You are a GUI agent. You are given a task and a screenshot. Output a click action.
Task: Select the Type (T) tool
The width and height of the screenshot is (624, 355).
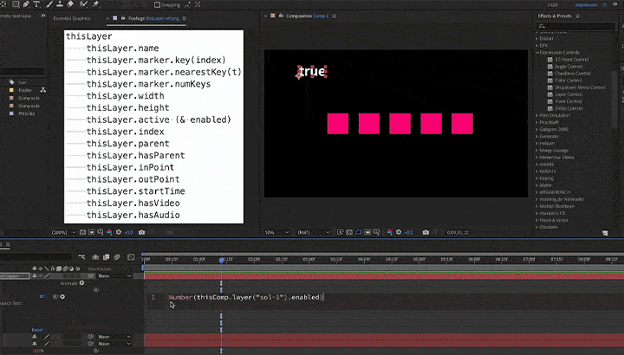(36, 4)
